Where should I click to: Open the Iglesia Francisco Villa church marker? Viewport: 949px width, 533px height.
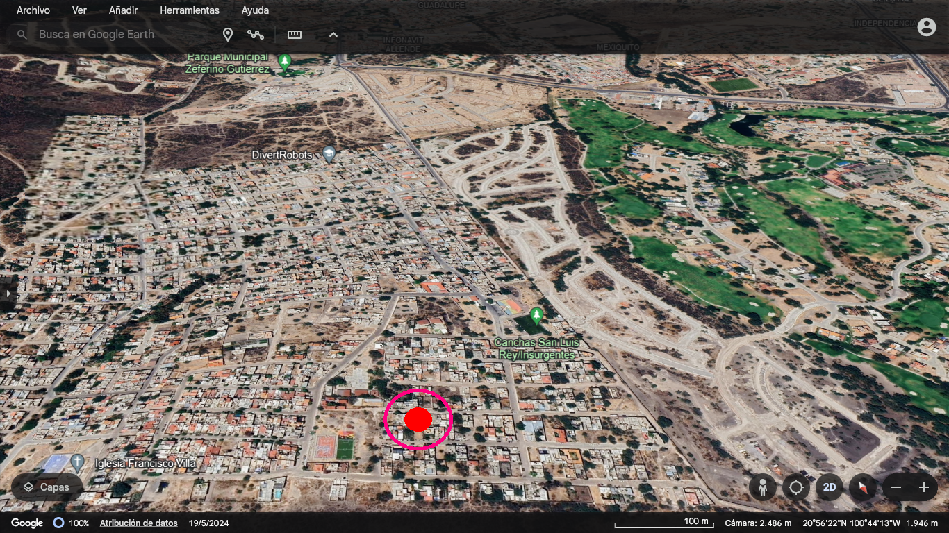pos(77,462)
